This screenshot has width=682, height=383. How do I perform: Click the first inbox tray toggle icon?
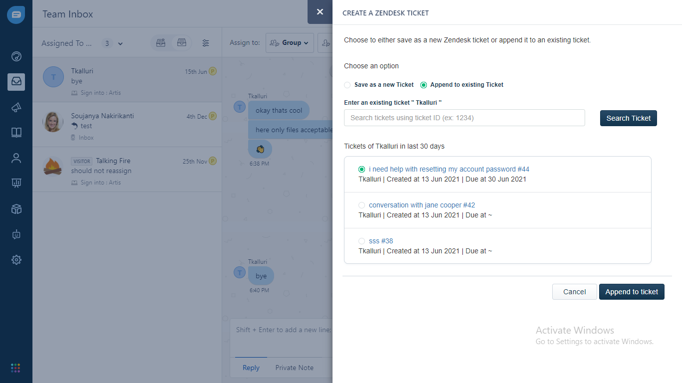(161, 43)
